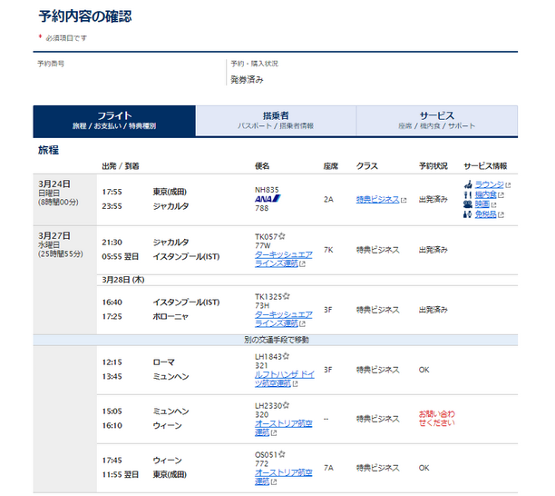Select the お問い合わせください status text
The width and height of the screenshot is (555, 496).
point(437,419)
